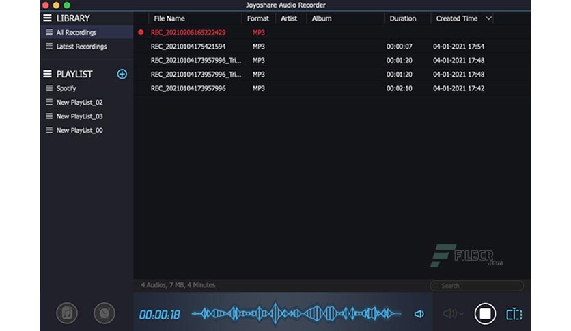
Task: Add a new playlist with plus icon
Action: [122, 74]
